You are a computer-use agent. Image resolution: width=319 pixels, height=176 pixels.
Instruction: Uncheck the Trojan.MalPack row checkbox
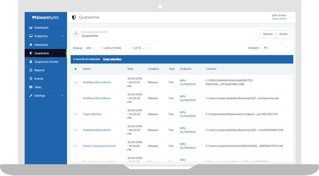click(x=75, y=114)
